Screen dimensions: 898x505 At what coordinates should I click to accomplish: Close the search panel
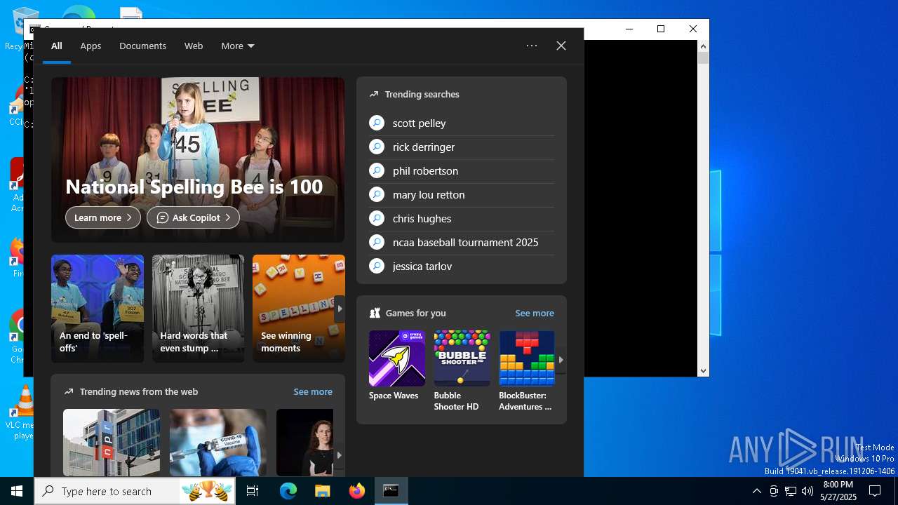[561, 46]
